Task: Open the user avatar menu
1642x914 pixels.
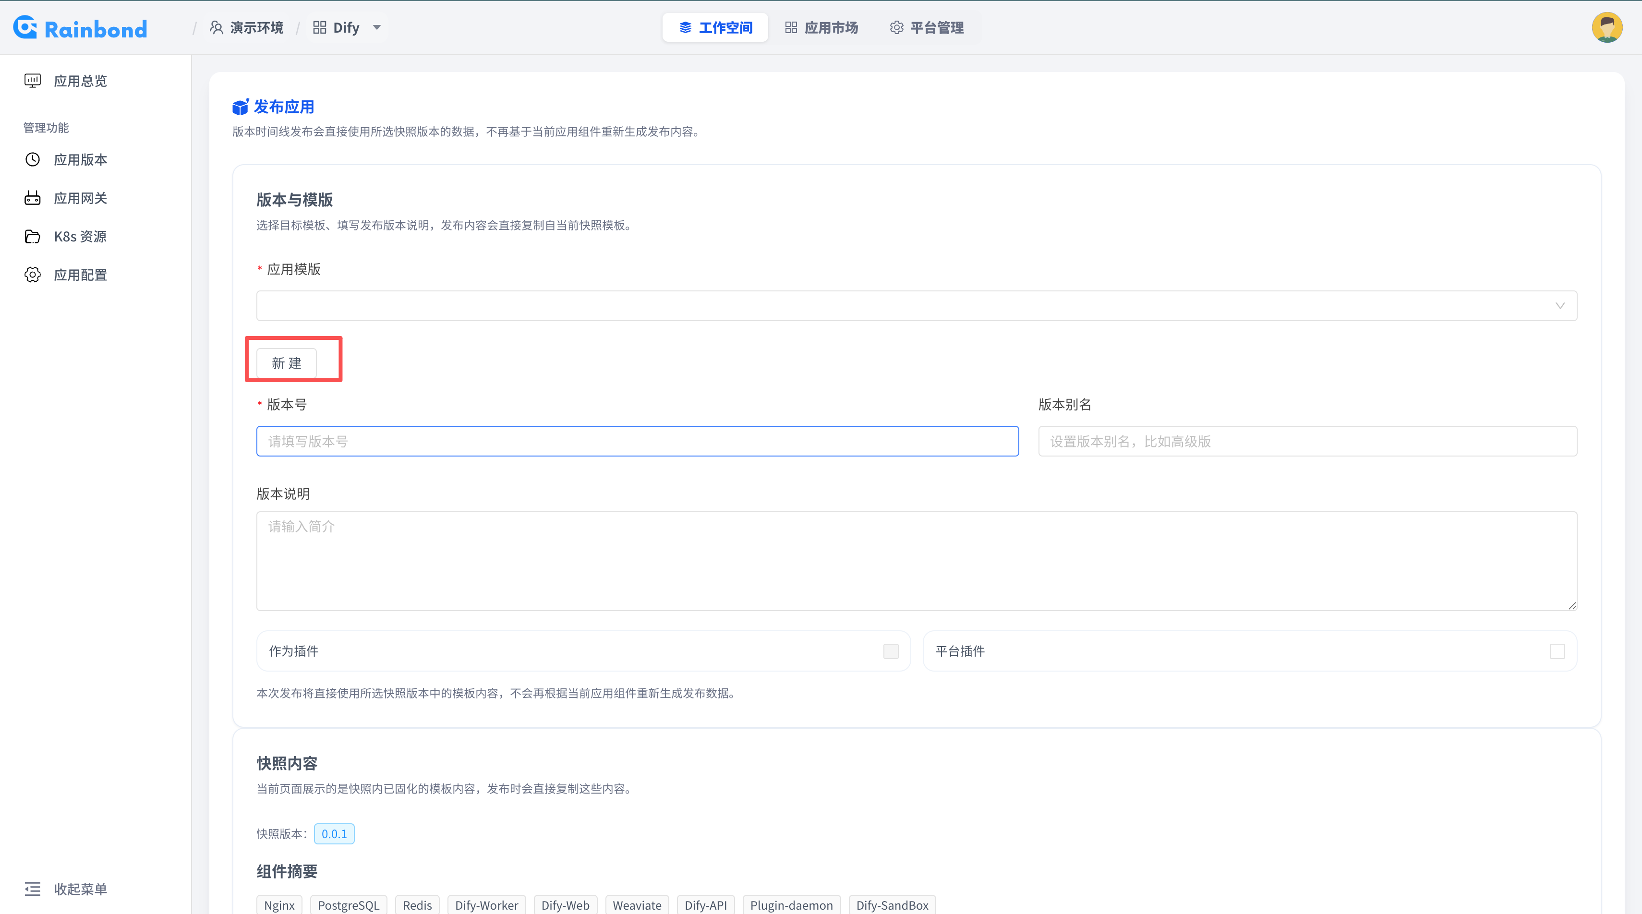Action: point(1607,27)
